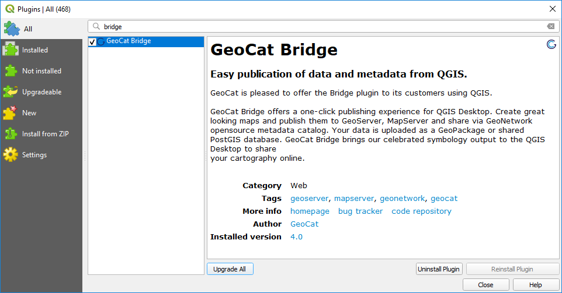562x293 pixels.
Task: Open the Install from ZIP tab
Action: point(41,133)
